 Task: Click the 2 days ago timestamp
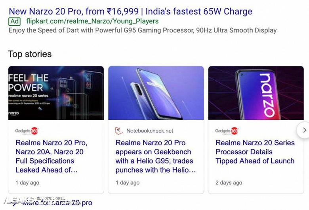click(x=229, y=183)
